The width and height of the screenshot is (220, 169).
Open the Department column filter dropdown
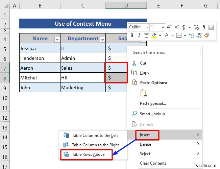pyautogui.click(x=102, y=40)
